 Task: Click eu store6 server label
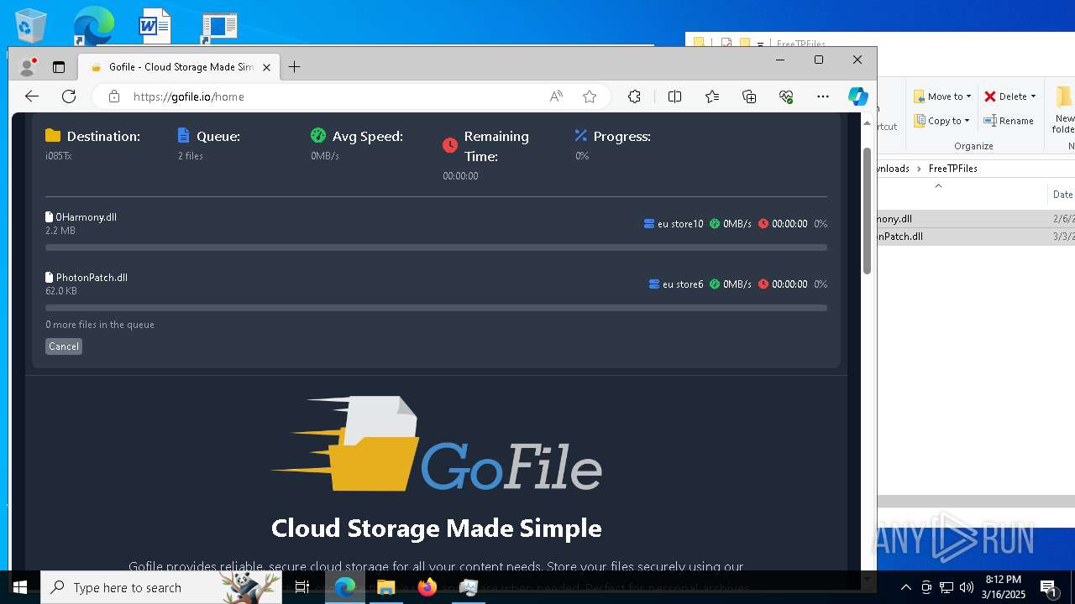click(683, 284)
